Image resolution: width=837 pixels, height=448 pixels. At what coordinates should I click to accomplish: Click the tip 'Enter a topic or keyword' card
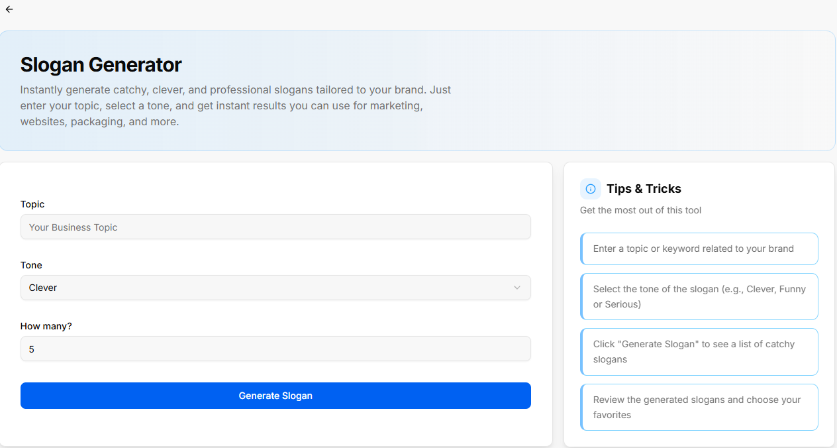(699, 249)
